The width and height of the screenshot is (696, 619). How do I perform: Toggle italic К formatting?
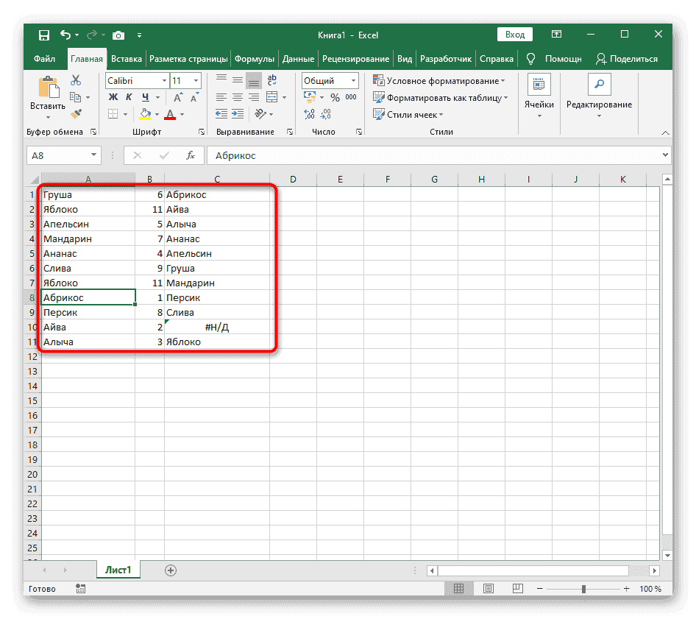point(129,97)
